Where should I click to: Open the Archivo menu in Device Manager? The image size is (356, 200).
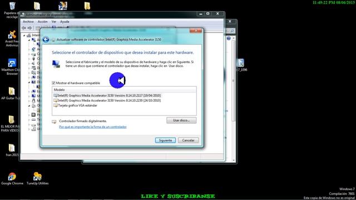28,22
